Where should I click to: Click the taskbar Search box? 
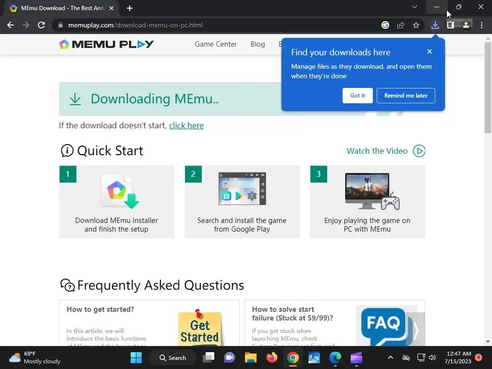[172, 357]
